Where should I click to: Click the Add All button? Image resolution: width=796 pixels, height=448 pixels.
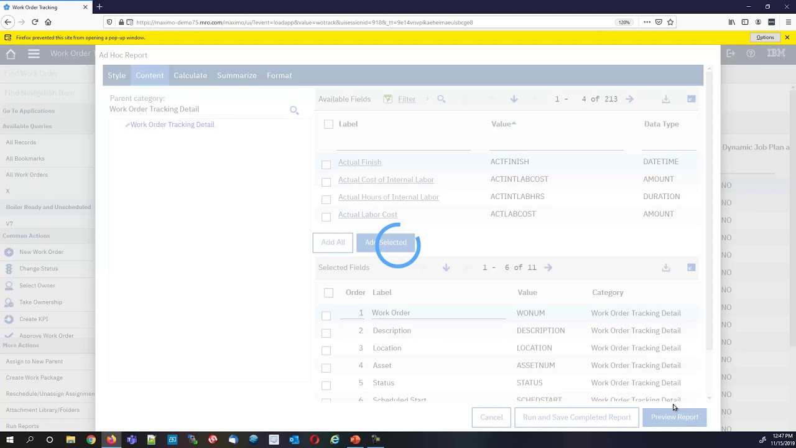click(333, 242)
